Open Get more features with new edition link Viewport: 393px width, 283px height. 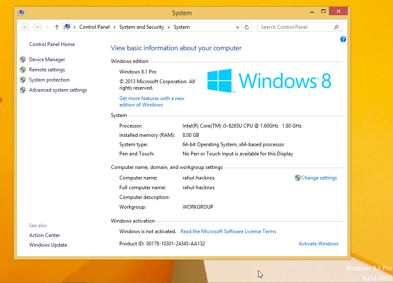(152, 101)
